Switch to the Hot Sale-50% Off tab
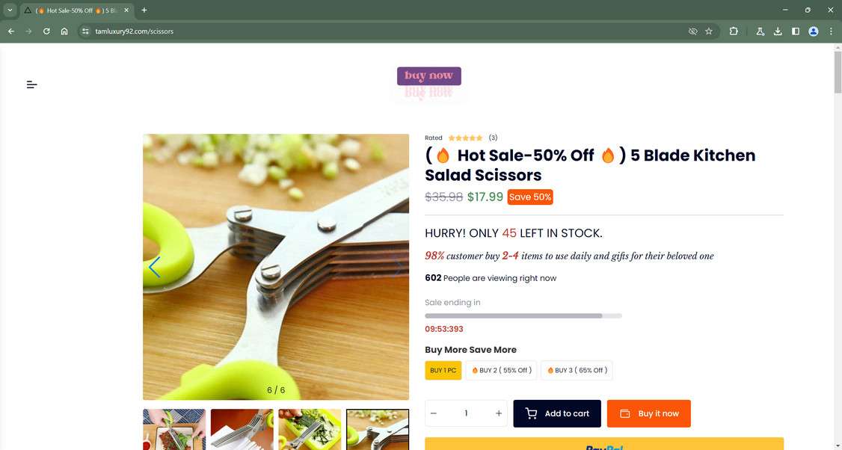 (x=77, y=10)
